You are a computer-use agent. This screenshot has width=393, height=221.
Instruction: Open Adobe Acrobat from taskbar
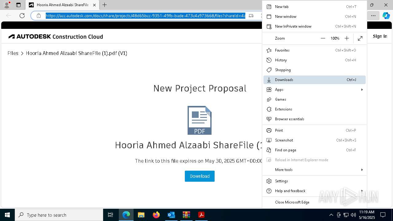click(201, 215)
